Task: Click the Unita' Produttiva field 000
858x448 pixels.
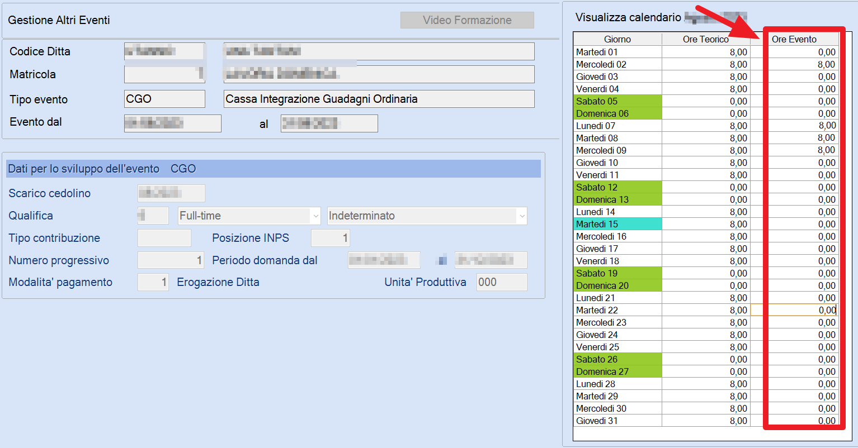Action: point(502,282)
